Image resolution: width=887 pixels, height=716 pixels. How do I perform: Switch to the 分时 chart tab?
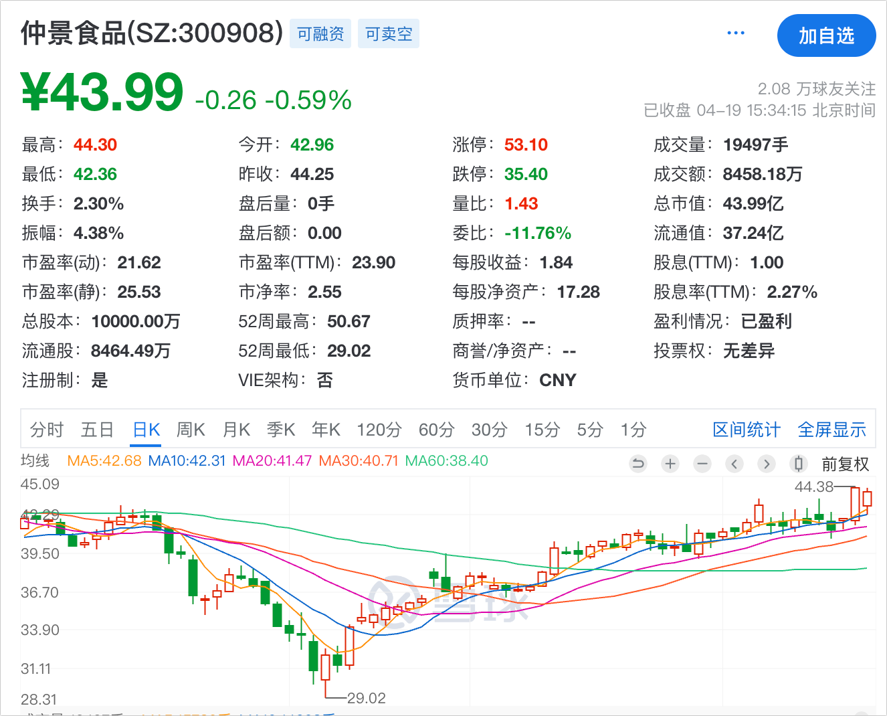(46, 430)
